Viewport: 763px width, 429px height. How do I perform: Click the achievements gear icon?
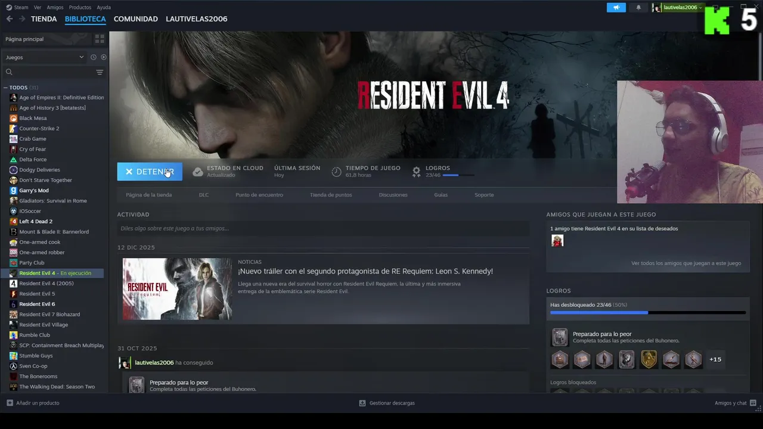tap(417, 172)
